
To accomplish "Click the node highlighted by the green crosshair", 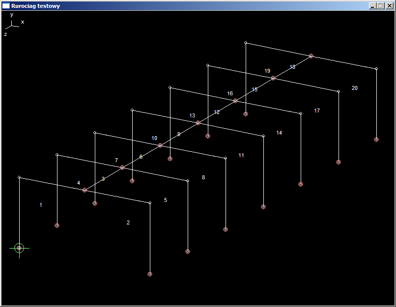I will coord(19,248).
